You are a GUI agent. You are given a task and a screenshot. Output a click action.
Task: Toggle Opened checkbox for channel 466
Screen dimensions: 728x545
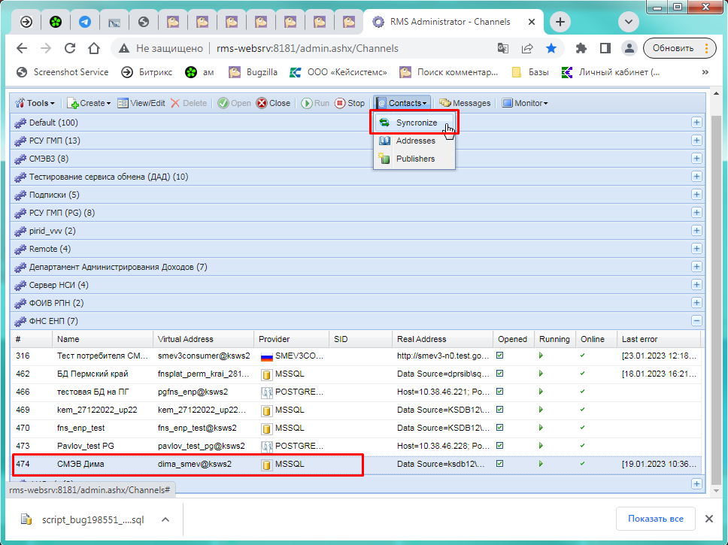tap(500, 392)
